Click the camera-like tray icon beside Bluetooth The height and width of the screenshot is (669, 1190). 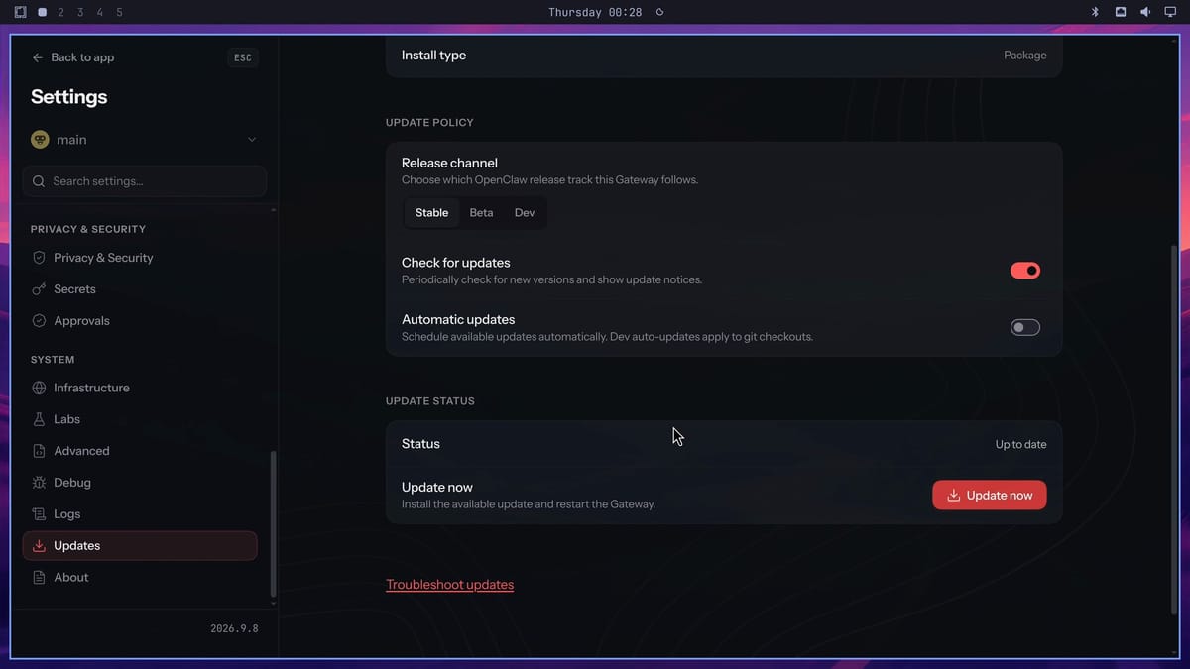[1121, 12]
